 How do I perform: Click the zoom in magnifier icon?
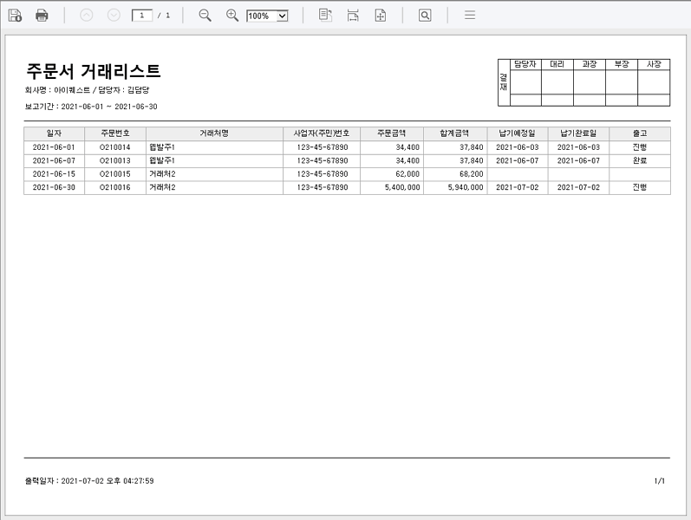coord(232,16)
